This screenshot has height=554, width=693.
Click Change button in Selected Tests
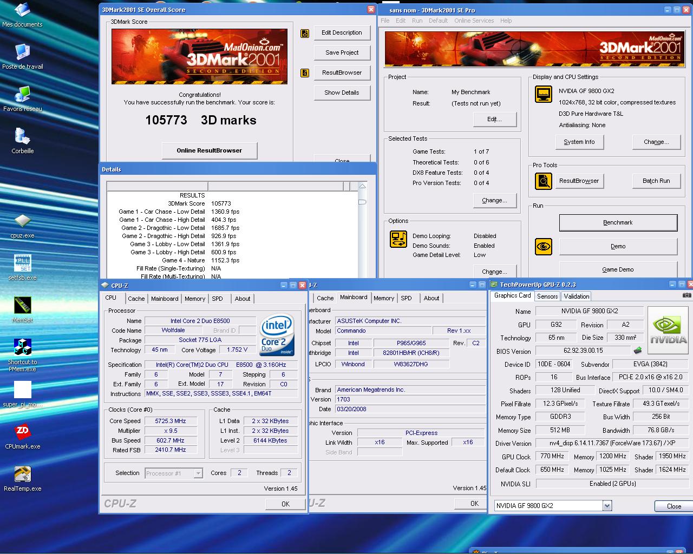pyautogui.click(x=494, y=200)
